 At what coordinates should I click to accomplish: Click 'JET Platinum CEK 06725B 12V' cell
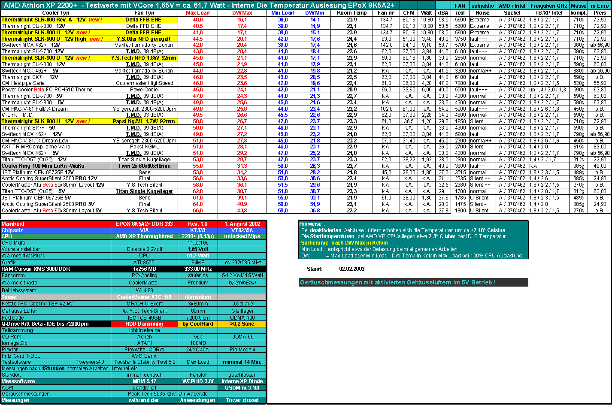click(x=56, y=172)
